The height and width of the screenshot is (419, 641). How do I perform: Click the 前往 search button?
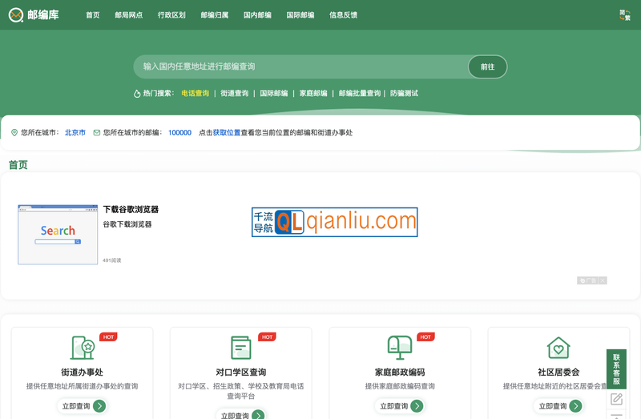point(488,66)
